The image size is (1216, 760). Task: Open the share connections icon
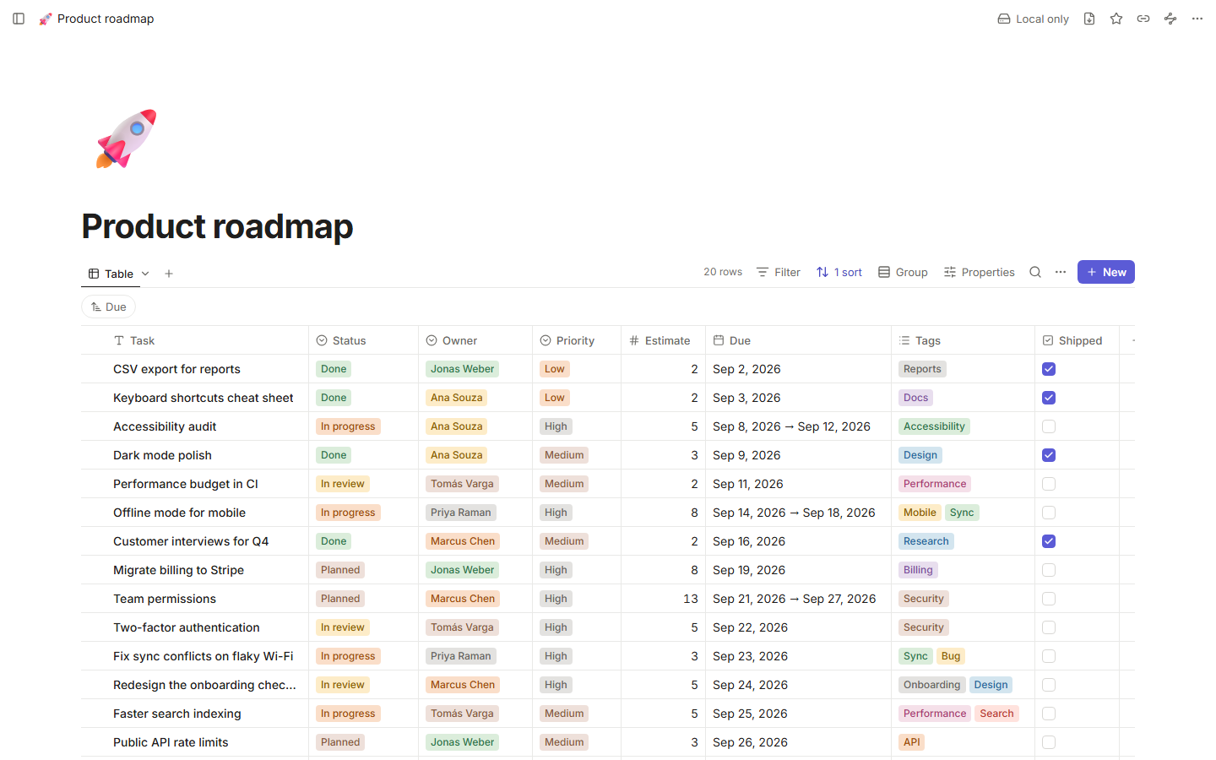pos(1170,19)
